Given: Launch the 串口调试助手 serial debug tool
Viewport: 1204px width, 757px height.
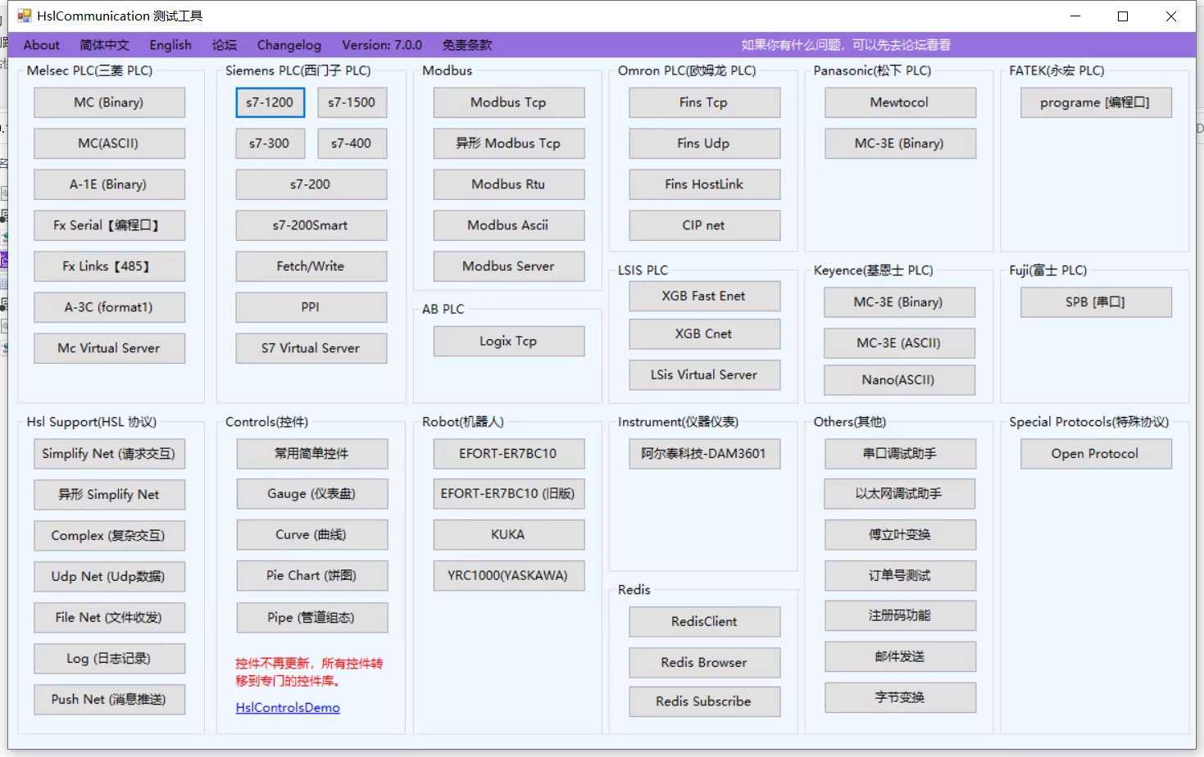Looking at the screenshot, I should click(x=899, y=453).
